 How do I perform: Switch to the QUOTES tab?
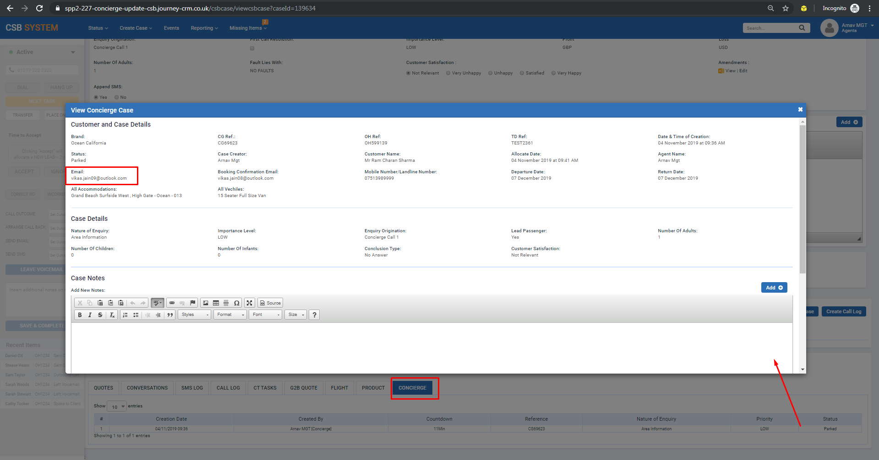tap(104, 388)
